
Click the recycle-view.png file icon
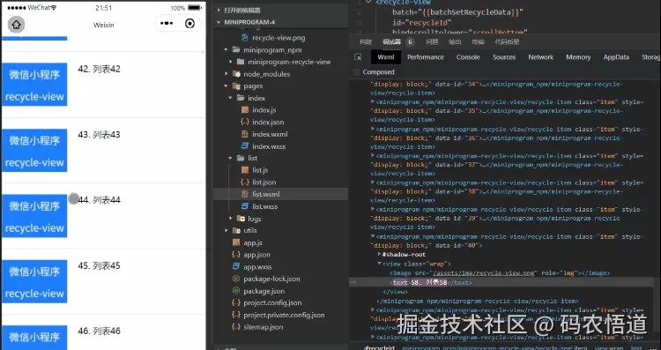pos(244,38)
